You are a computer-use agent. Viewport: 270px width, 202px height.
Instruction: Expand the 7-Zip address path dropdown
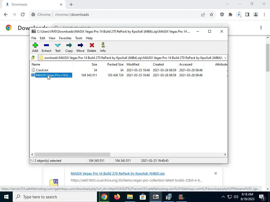pyautogui.click(x=225, y=58)
